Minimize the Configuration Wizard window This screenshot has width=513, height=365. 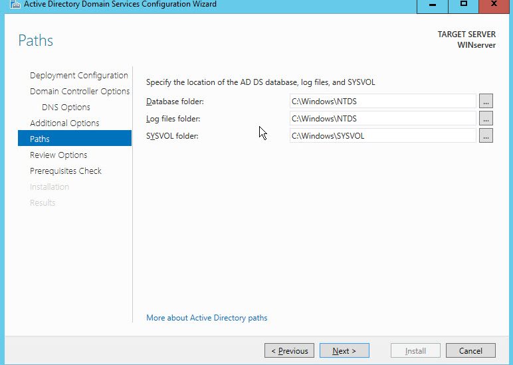click(432, 6)
